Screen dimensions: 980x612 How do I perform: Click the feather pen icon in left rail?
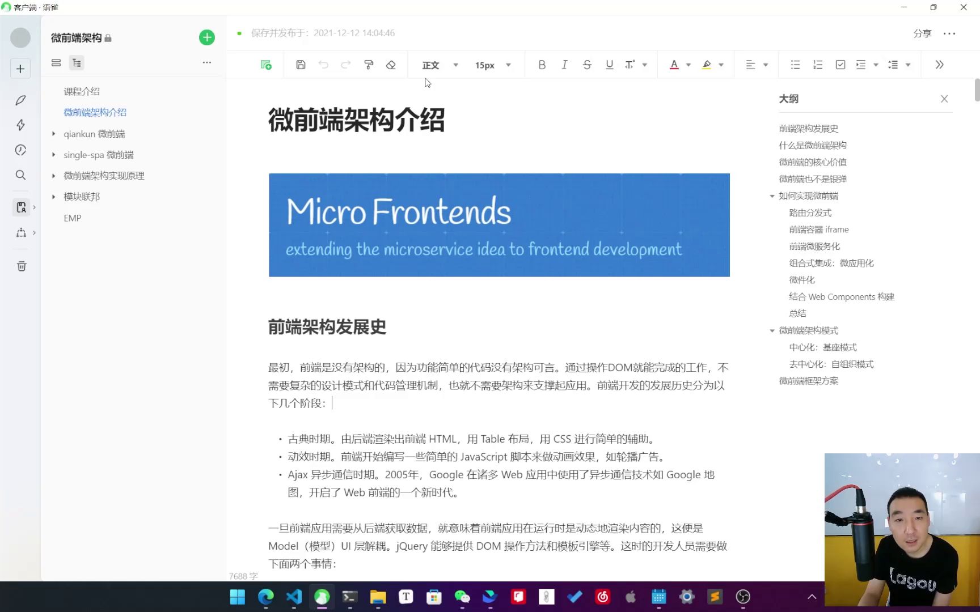[20, 100]
